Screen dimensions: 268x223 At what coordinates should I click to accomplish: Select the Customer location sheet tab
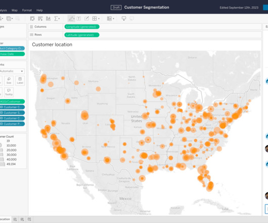click(x=5, y=219)
